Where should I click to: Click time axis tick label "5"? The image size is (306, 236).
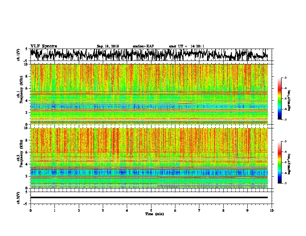coord(151,211)
